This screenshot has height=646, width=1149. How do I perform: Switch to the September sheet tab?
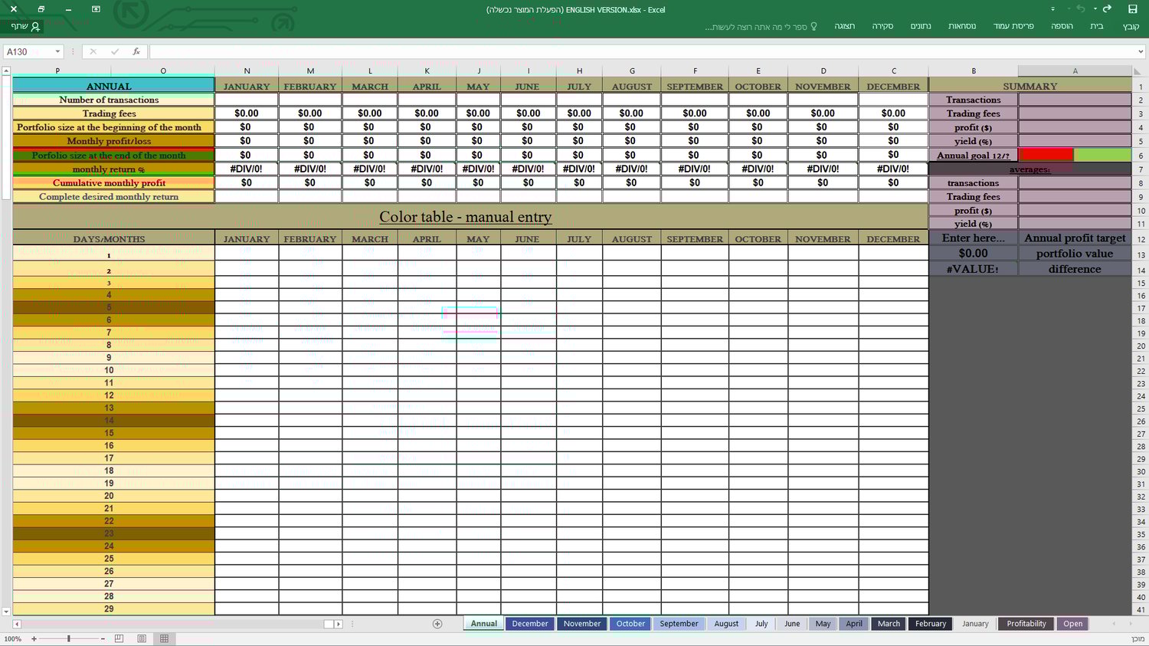679,624
